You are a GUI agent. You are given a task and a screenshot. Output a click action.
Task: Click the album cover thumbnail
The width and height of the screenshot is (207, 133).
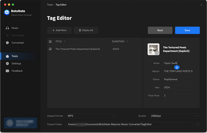point(153,49)
